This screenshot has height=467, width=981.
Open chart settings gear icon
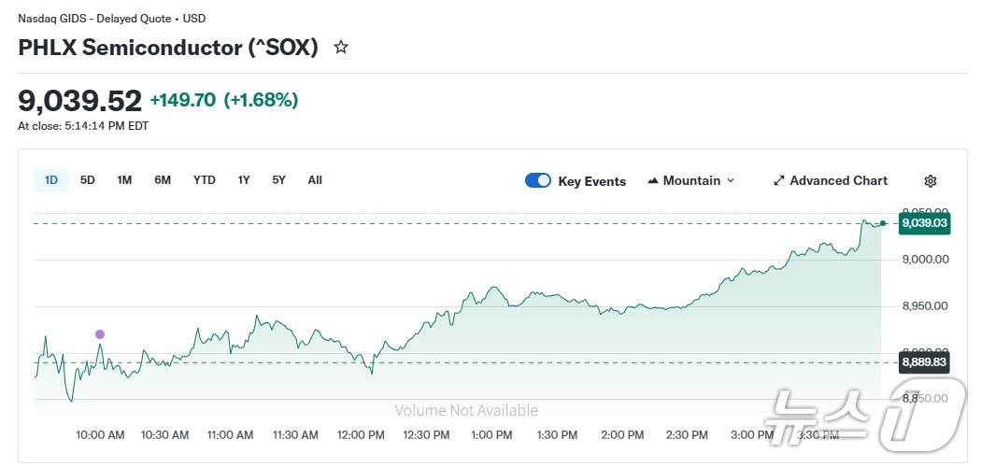(930, 181)
